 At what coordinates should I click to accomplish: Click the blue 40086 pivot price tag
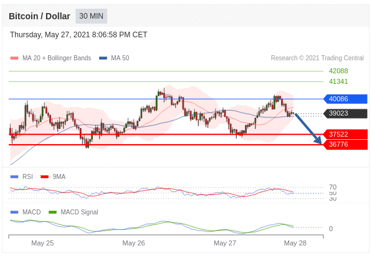[345, 99]
